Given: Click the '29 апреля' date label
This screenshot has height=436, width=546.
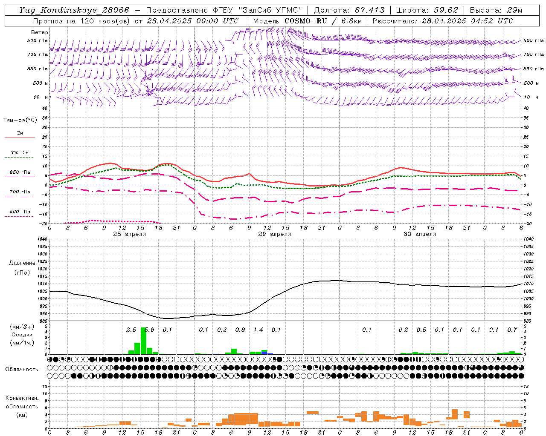Looking at the screenshot, I should coord(274,234).
